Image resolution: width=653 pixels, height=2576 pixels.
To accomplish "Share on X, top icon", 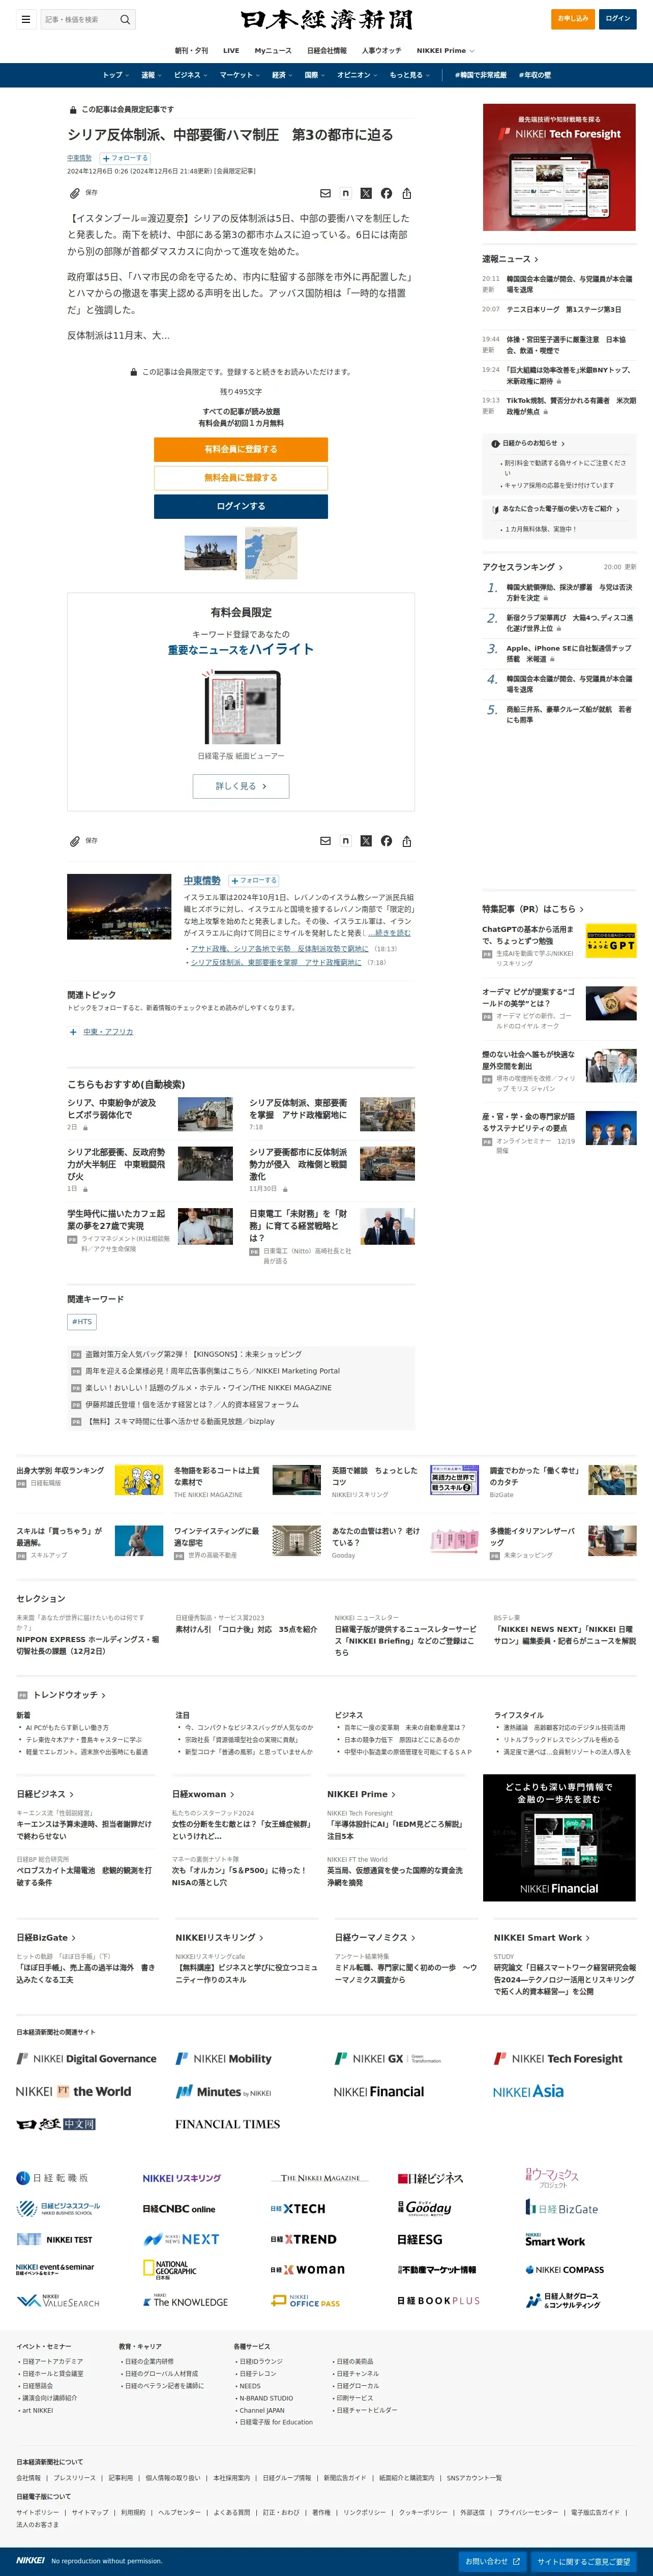I will click(x=366, y=193).
